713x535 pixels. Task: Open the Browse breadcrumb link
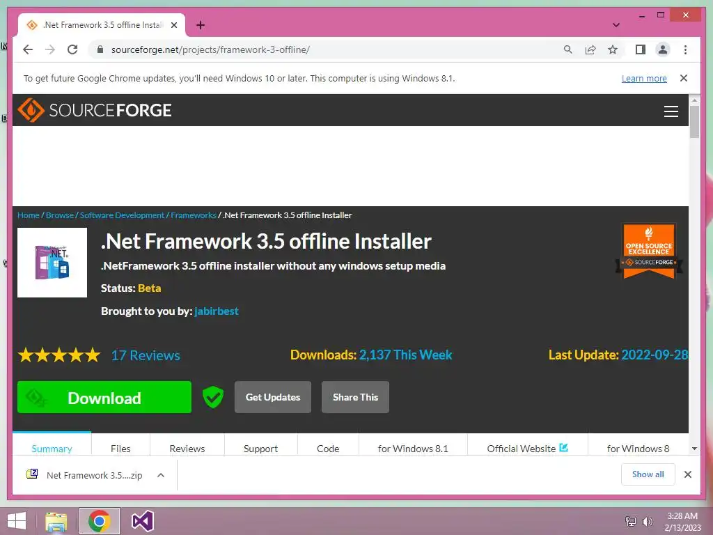point(60,215)
